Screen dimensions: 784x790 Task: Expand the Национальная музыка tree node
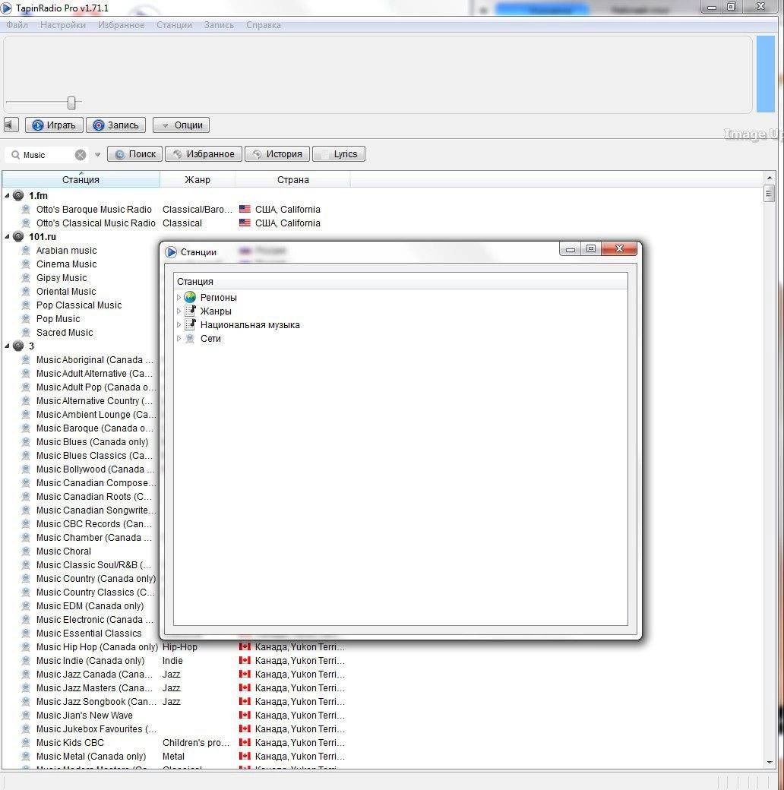click(x=179, y=324)
